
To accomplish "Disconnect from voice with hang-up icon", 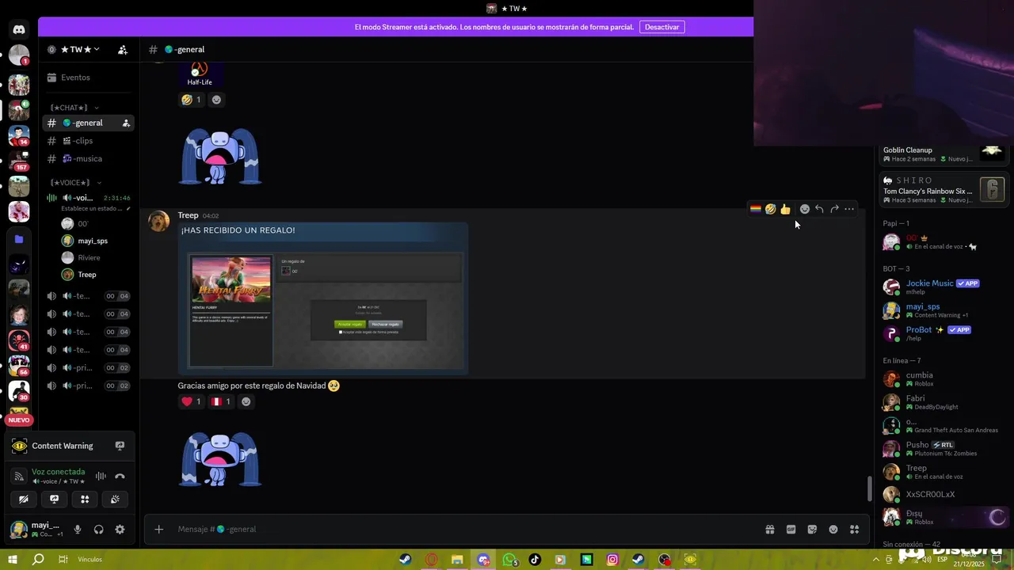I will (x=120, y=476).
